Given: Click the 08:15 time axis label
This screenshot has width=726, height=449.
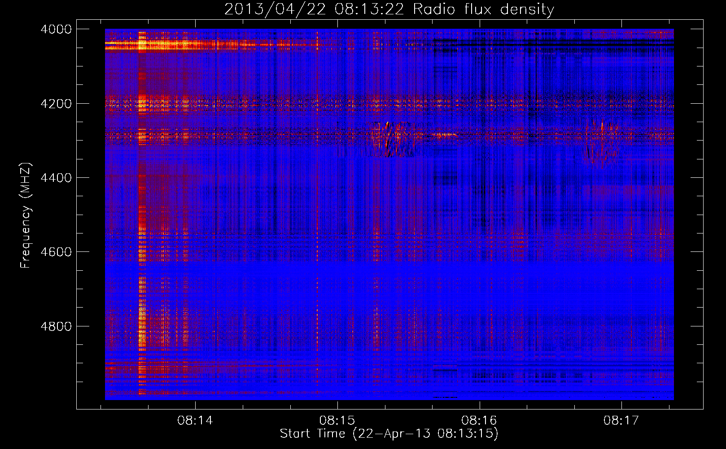Looking at the screenshot, I should coord(337,421).
